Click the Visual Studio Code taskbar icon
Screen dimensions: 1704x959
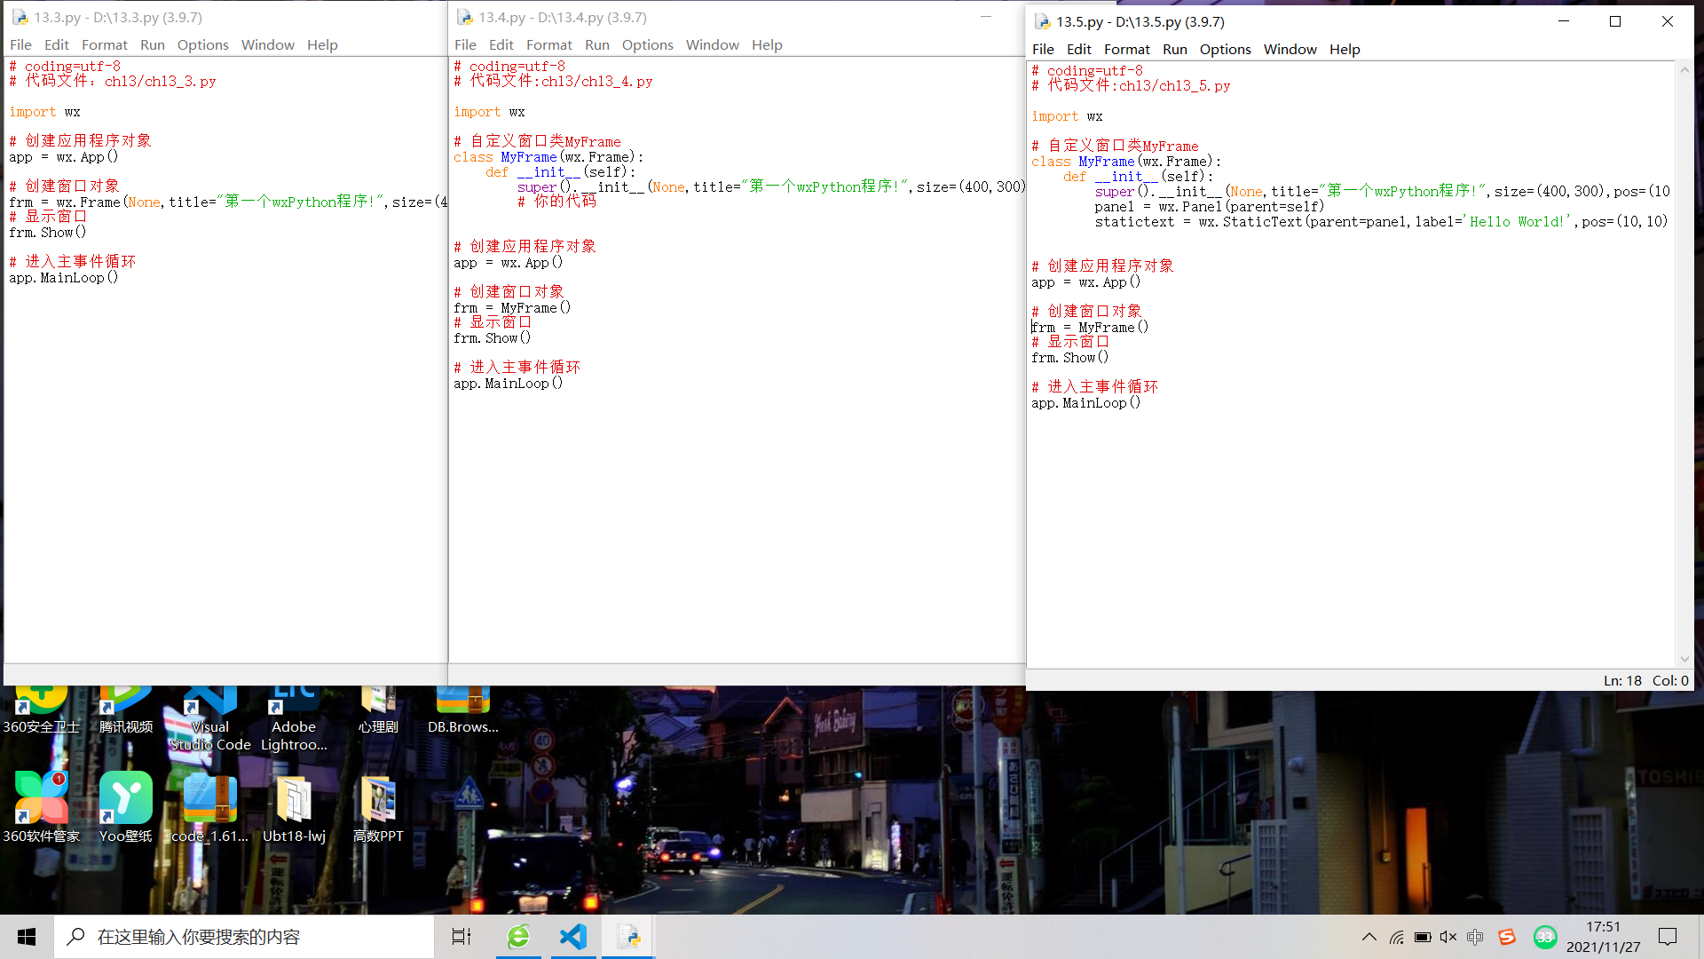pos(573,937)
